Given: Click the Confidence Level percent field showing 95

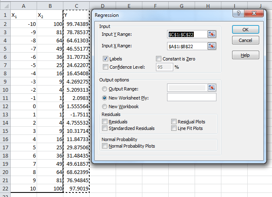Looking at the screenshot, I should (164, 67).
